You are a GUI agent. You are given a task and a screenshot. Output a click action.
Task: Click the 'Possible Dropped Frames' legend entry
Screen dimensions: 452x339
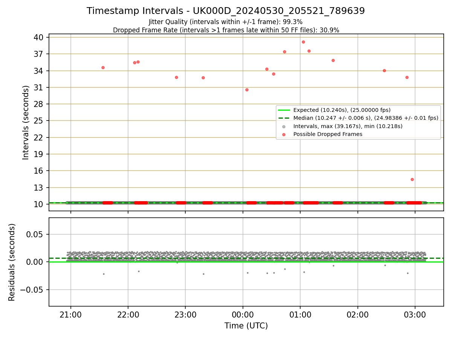click(328, 134)
